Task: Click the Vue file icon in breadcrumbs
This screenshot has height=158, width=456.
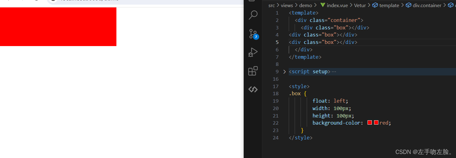Action: [323, 5]
